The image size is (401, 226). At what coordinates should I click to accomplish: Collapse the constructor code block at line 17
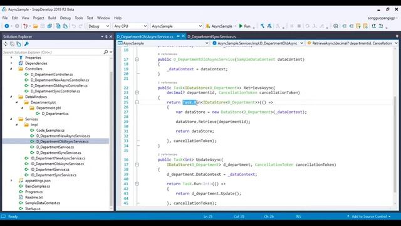137,60
